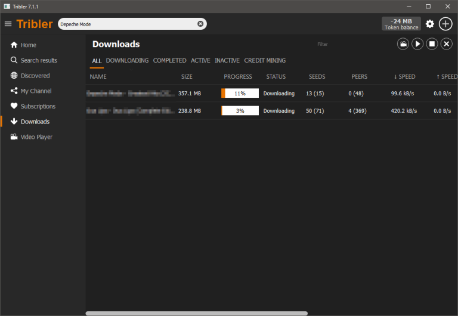Image resolution: width=458 pixels, height=316 pixels.
Task: Click peers value 4 (369)
Action: (357, 111)
